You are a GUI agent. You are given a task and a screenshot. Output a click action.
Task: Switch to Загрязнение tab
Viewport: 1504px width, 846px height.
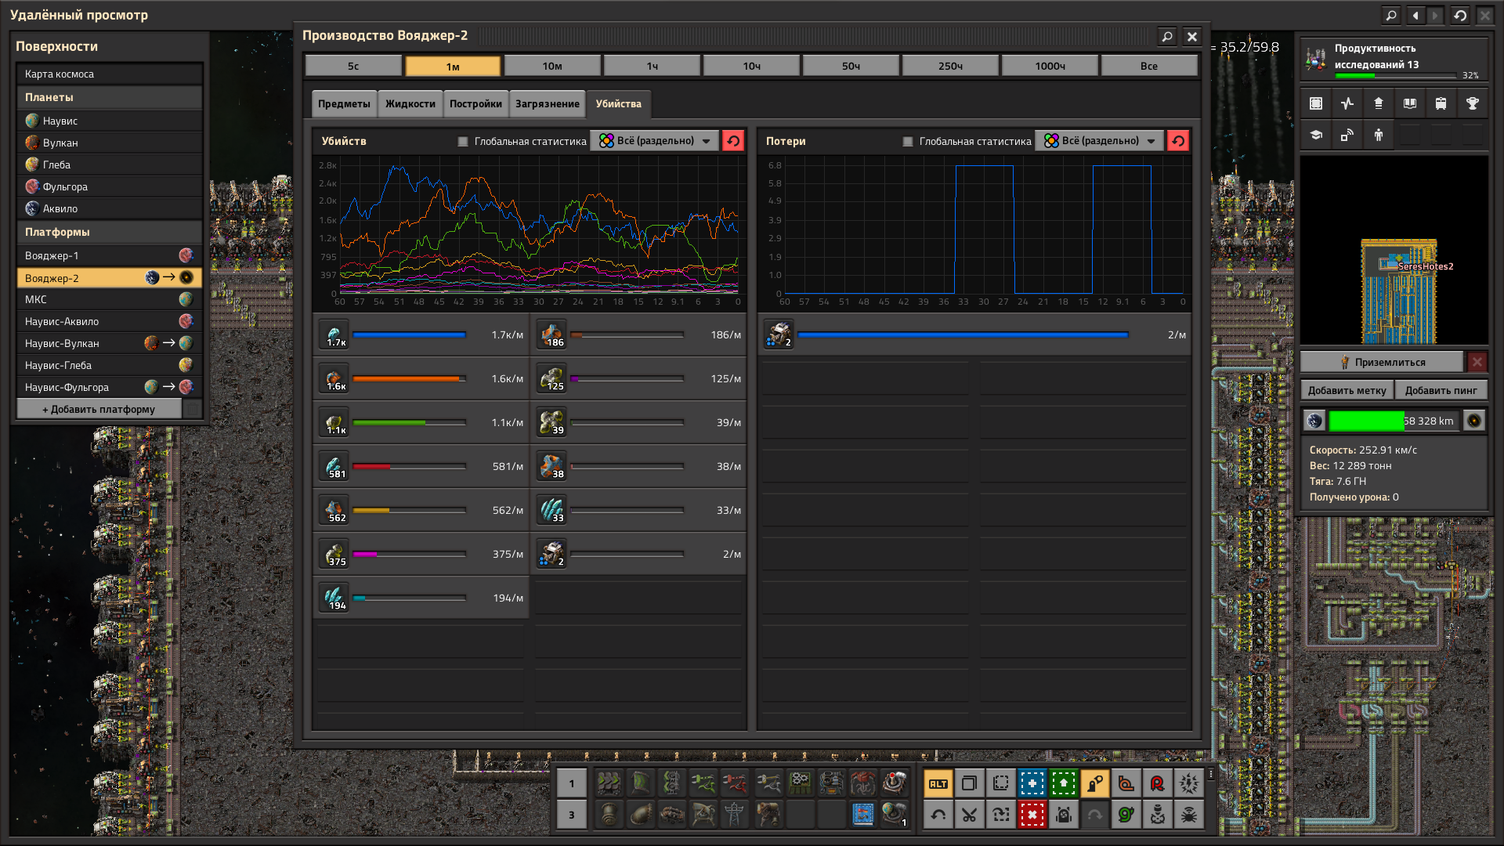pyautogui.click(x=548, y=104)
